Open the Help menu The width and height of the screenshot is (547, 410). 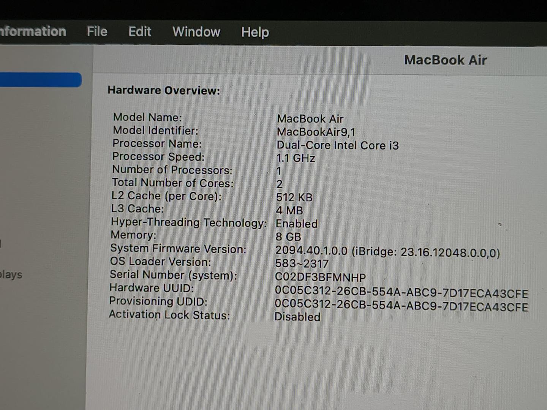(x=255, y=32)
